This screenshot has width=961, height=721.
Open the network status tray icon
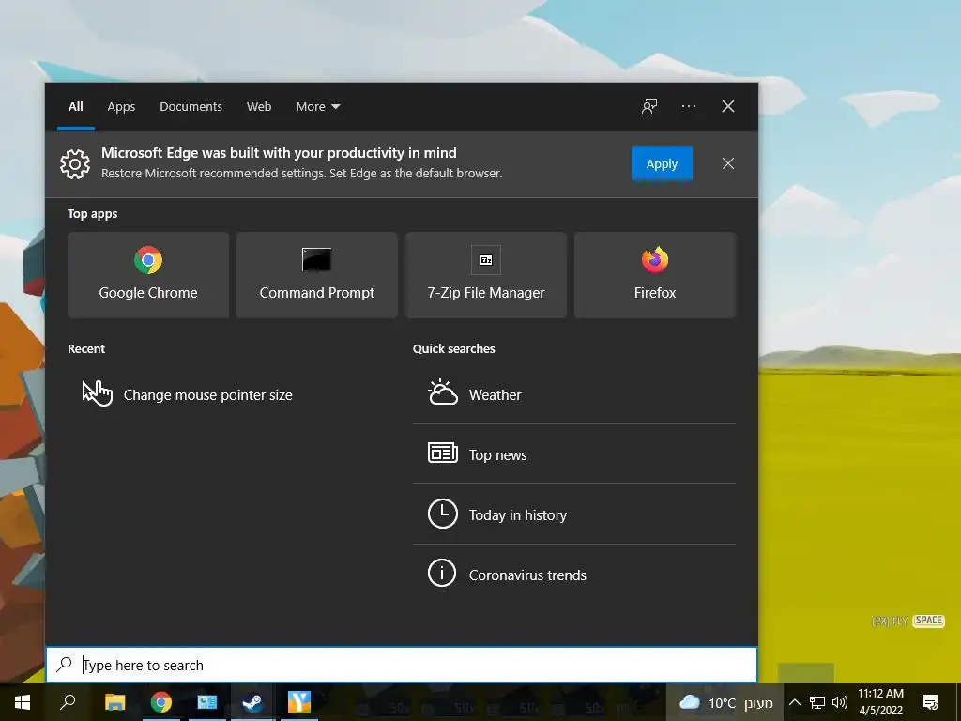click(817, 702)
